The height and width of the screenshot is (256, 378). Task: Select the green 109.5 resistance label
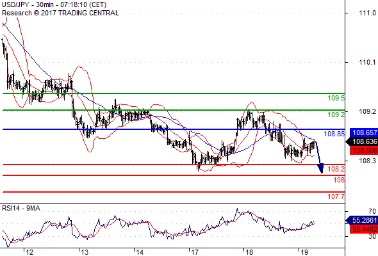pyautogui.click(x=336, y=98)
